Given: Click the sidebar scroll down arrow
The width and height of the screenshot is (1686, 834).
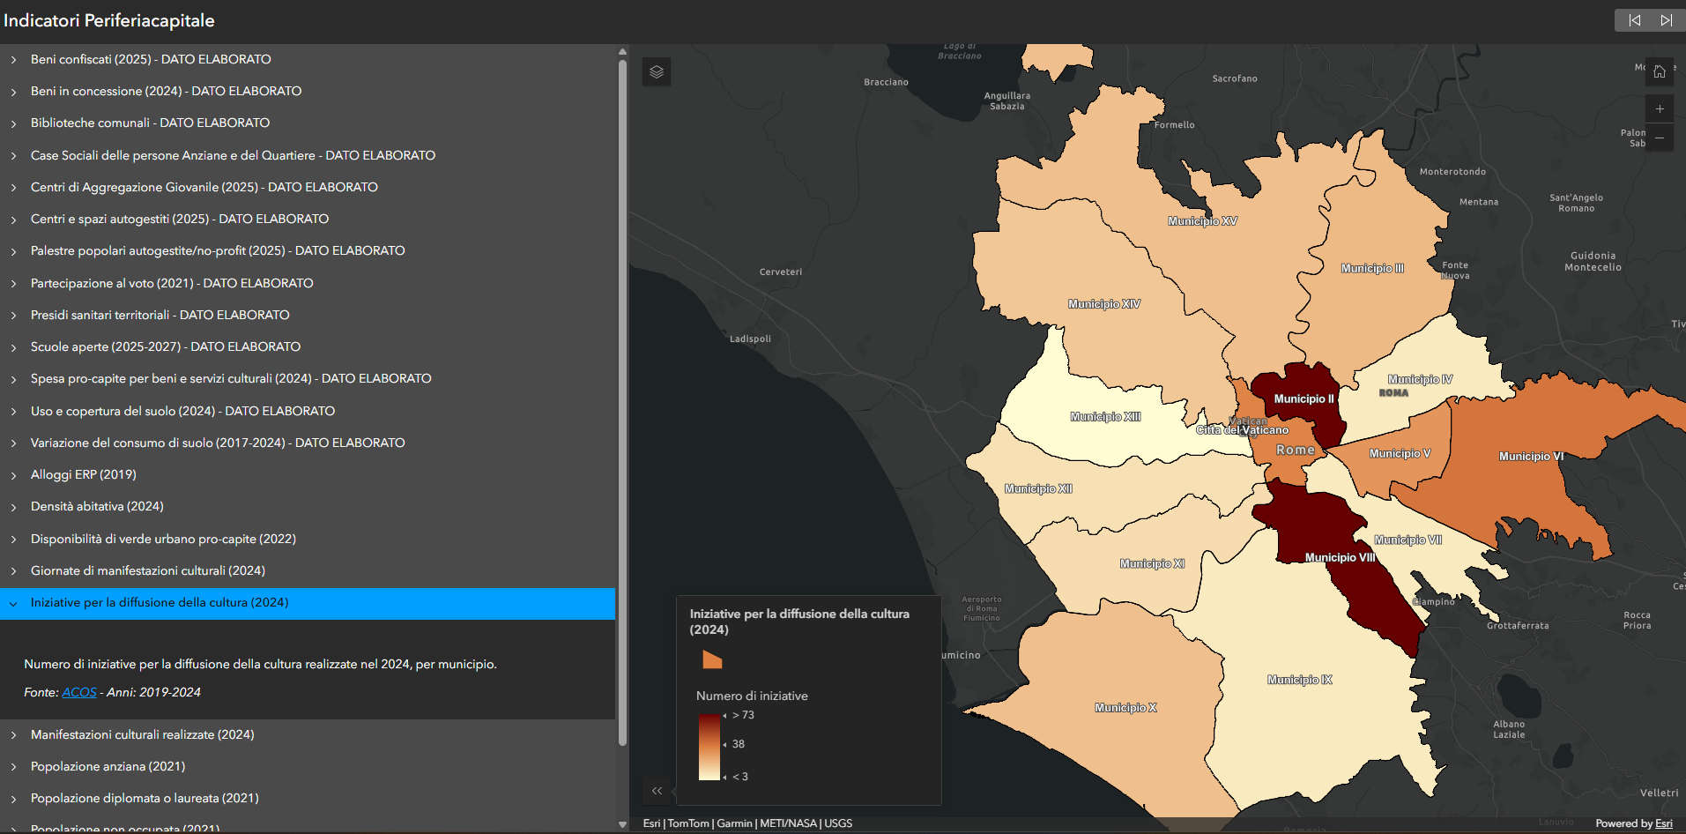Looking at the screenshot, I should (x=622, y=825).
